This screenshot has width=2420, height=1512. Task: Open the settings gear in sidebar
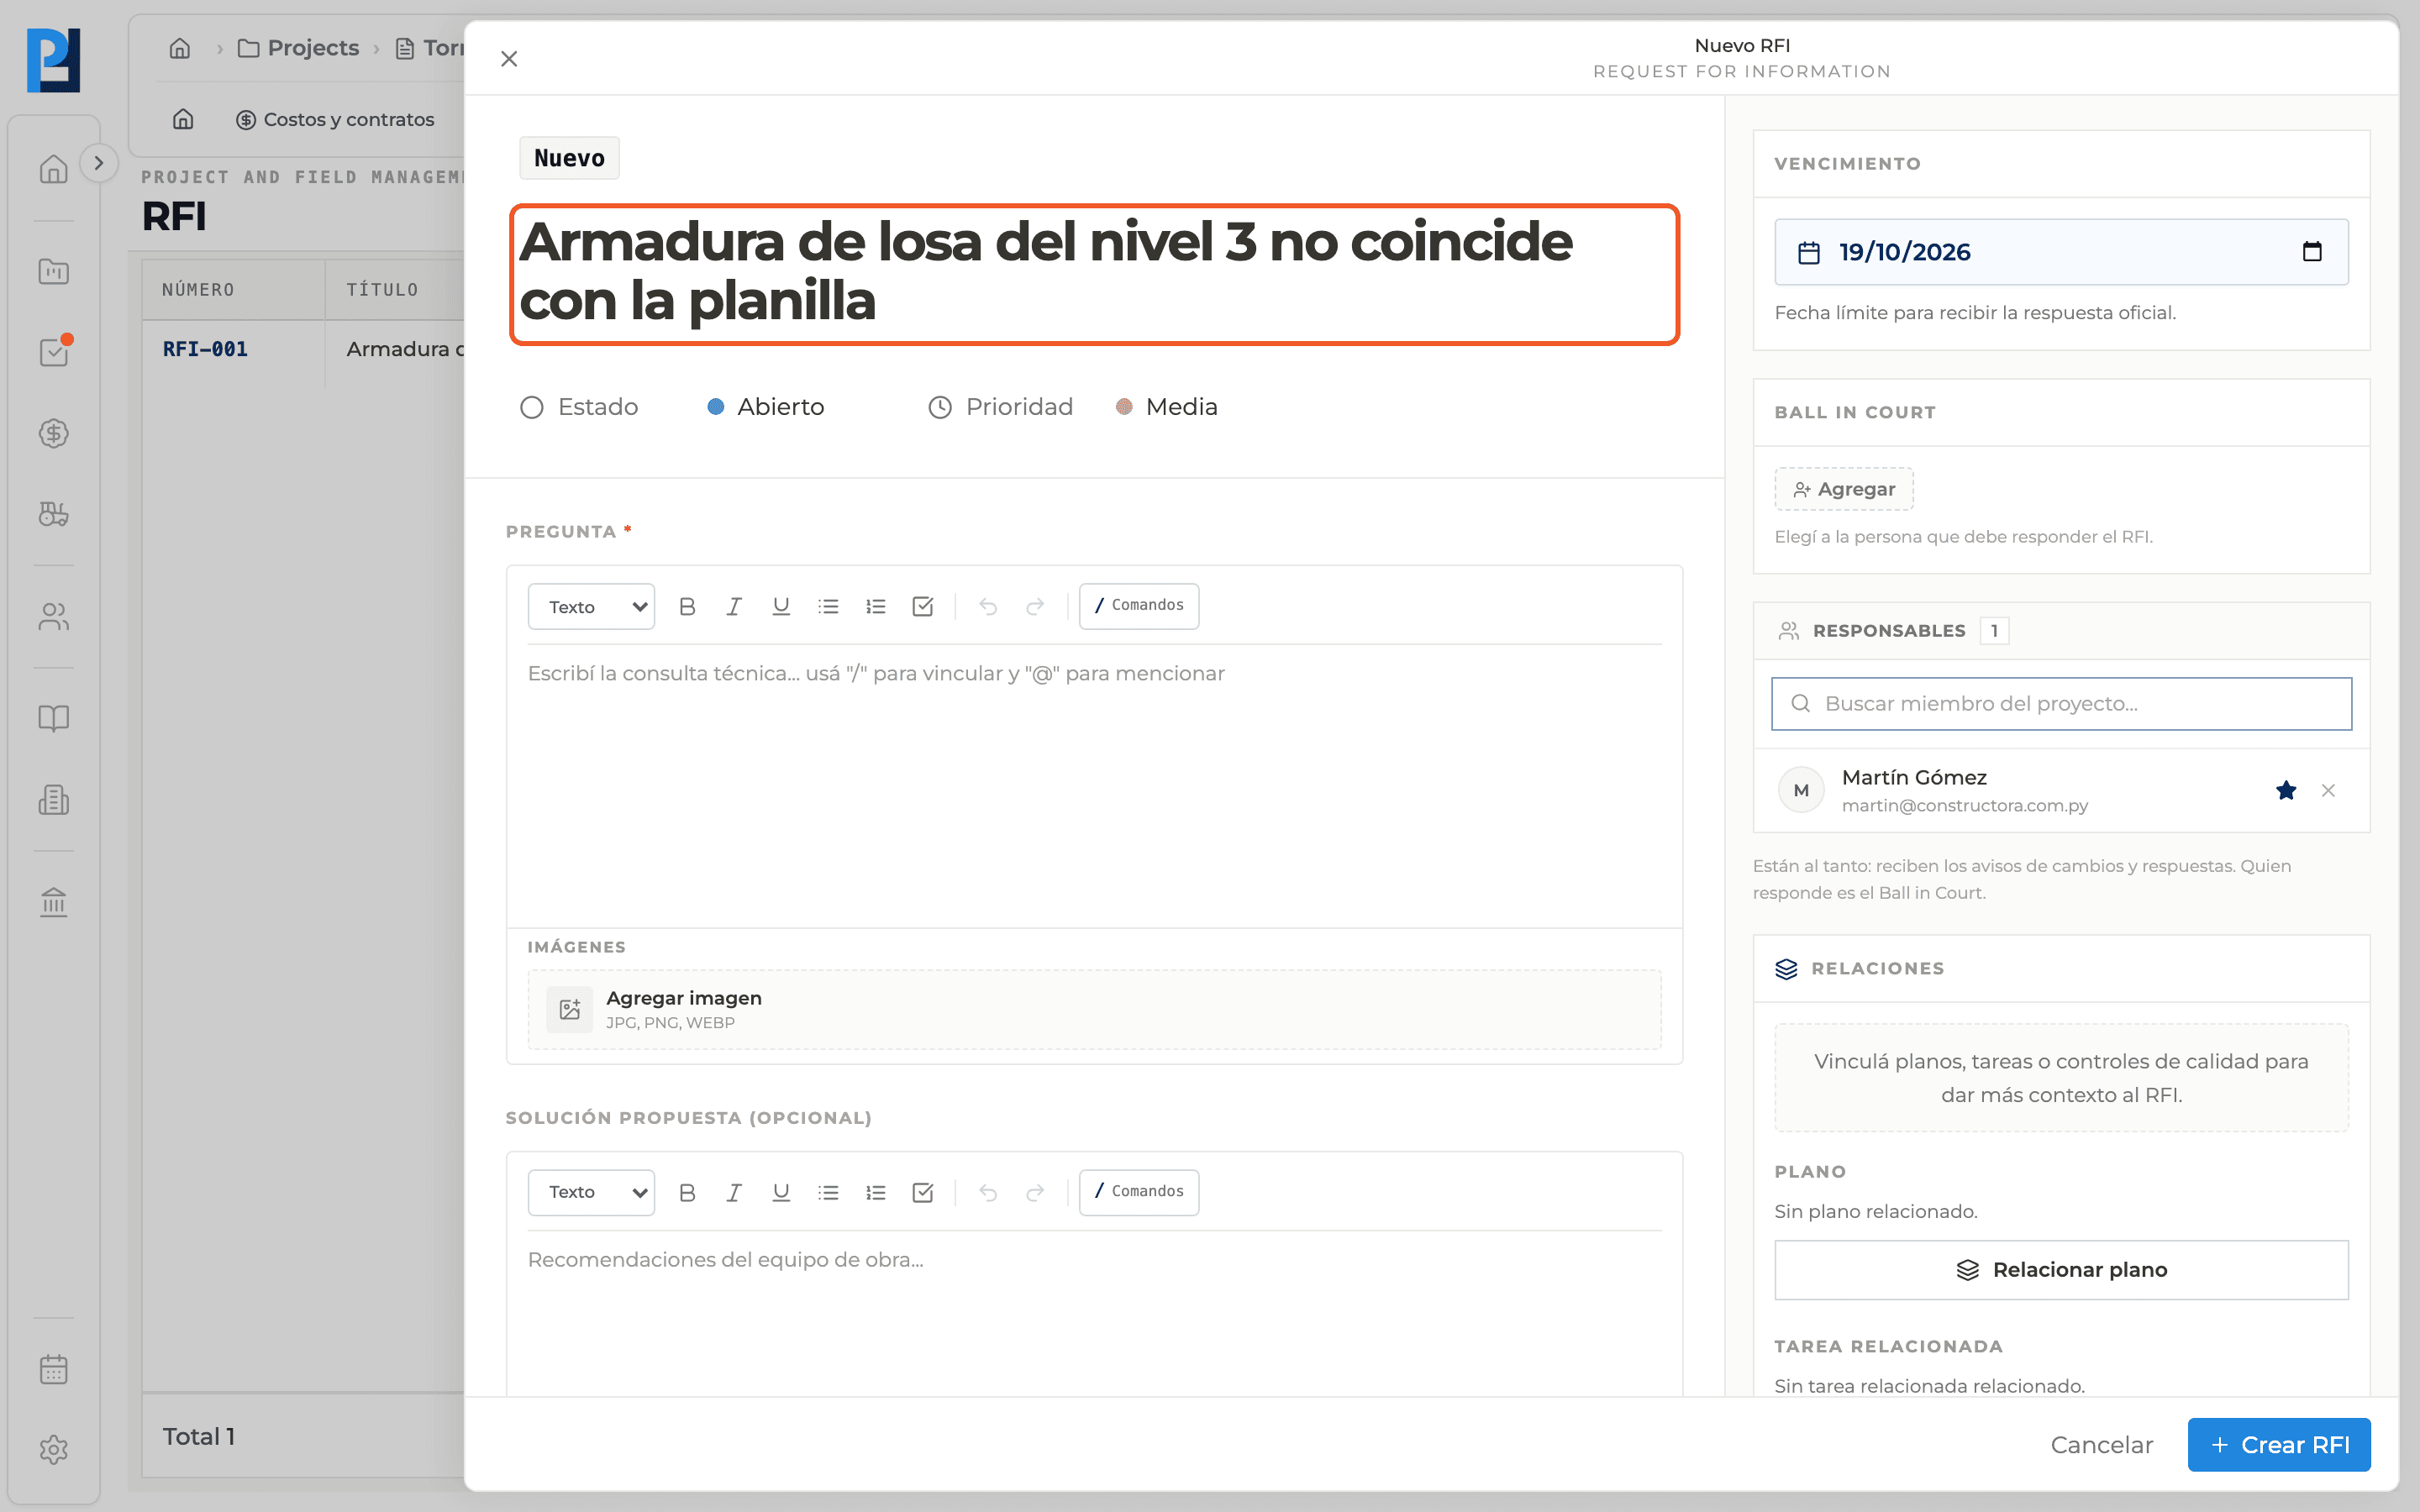coord(54,1450)
